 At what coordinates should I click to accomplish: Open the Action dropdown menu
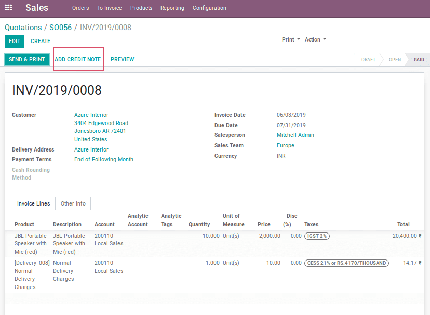click(315, 40)
